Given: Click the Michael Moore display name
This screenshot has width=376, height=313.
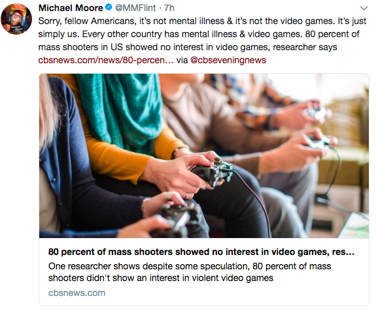Looking at the screenshot, I should point(71,8).
